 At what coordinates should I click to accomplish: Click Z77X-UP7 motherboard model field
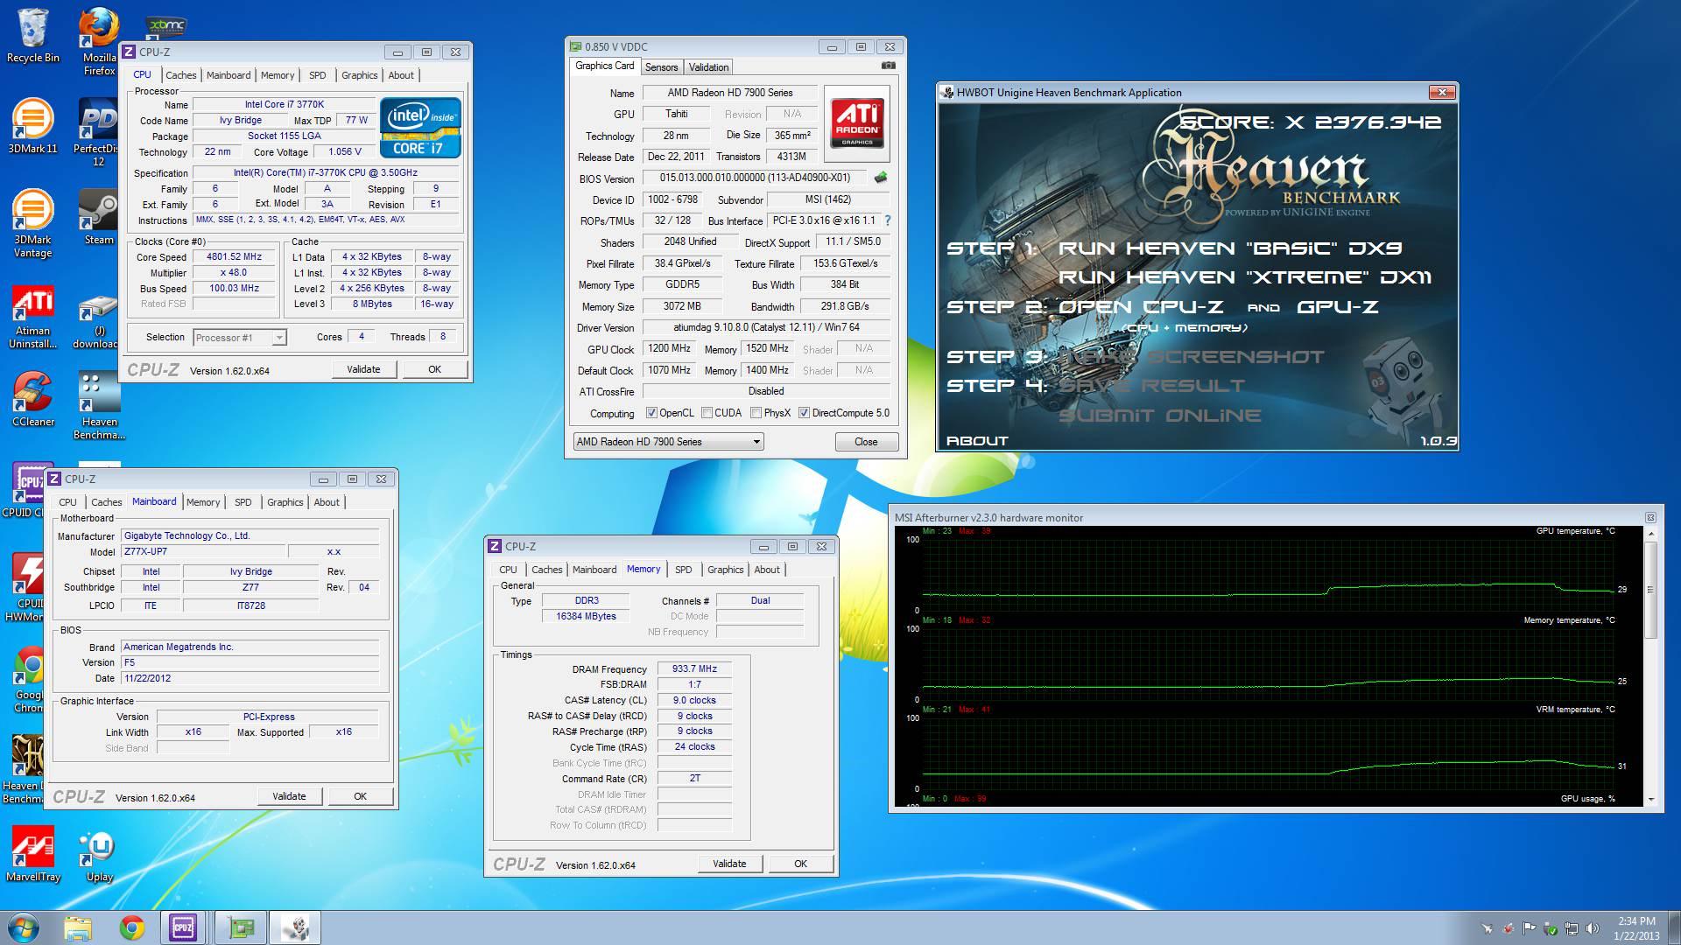(202, 552)
